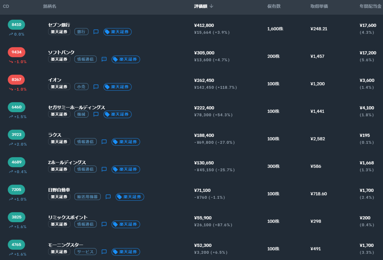Click blue 楽天証券 tag on モーニングスター row

pyautogui.click(x=126, y=252)
